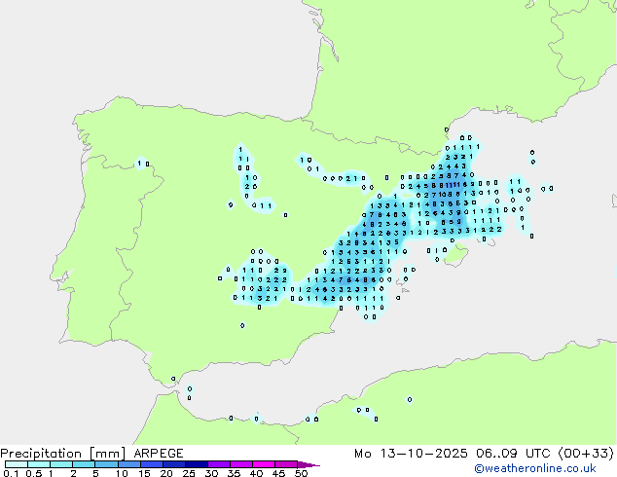Click the 35–40 mm legend color swatch
This screenshot has width=617, height=477.
click(x=241, y=464)
